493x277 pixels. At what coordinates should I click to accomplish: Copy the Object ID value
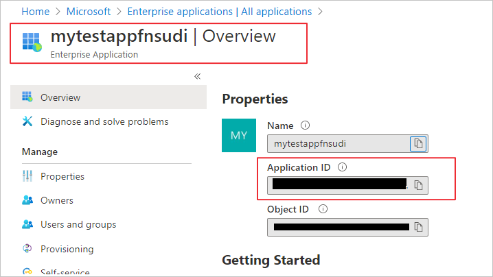418,227
